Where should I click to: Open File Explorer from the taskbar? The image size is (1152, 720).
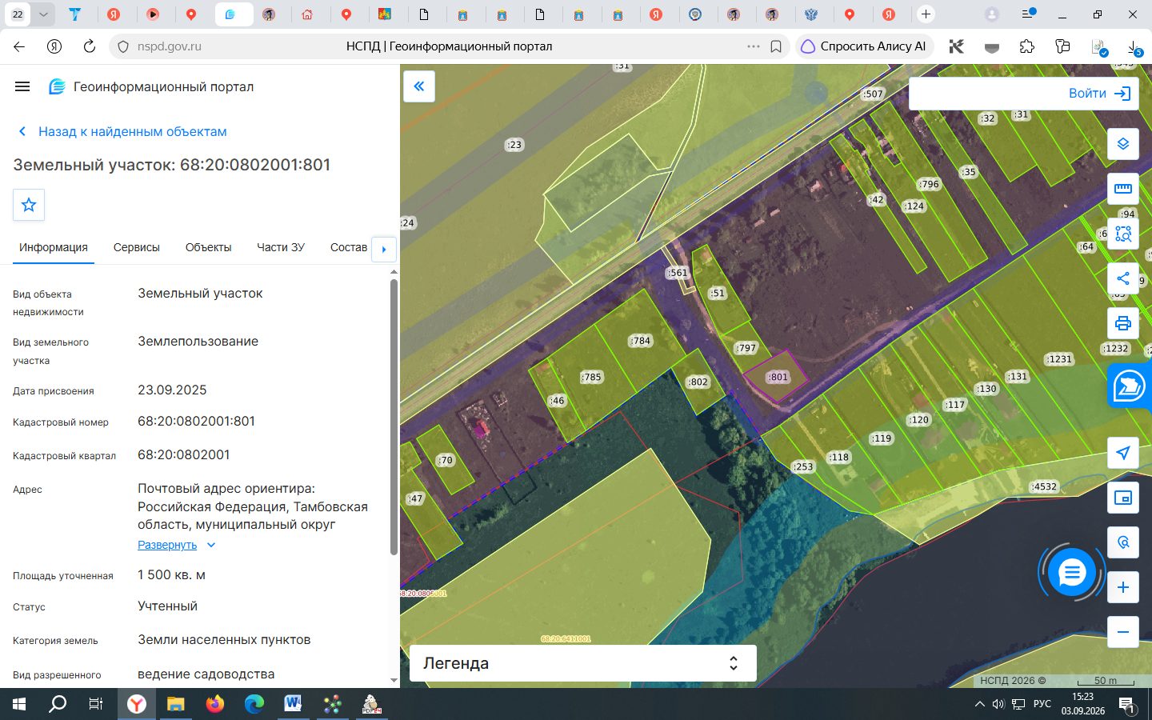(x=175, y=704)
